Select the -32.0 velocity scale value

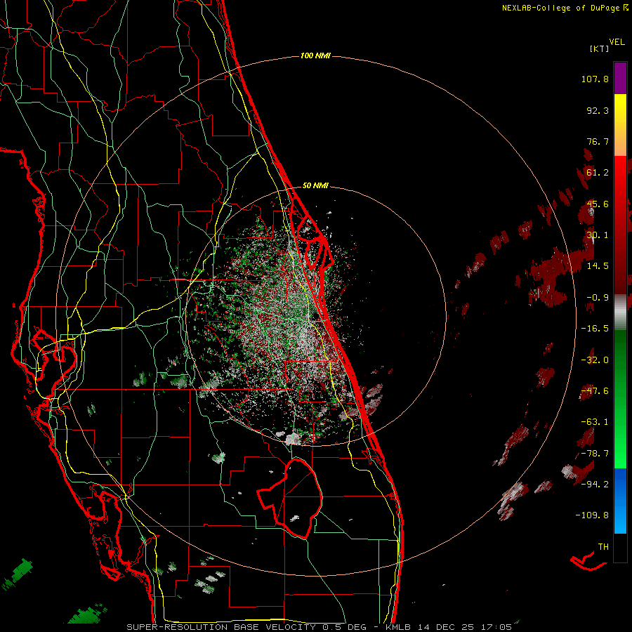pos(595,360)
